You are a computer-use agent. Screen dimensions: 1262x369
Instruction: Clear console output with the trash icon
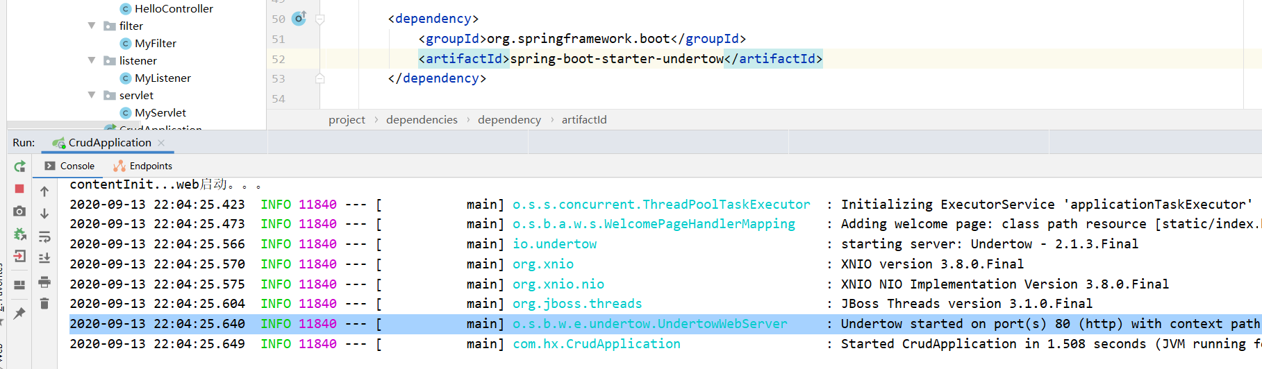pyautogui.click(x=44, y=303)
